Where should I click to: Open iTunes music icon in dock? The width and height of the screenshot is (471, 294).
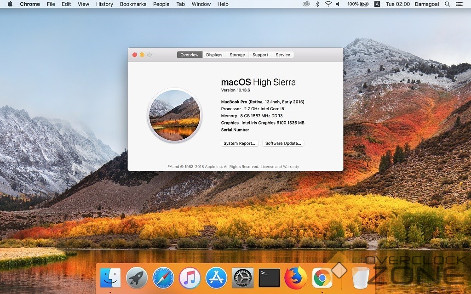(x=190, y=277)
